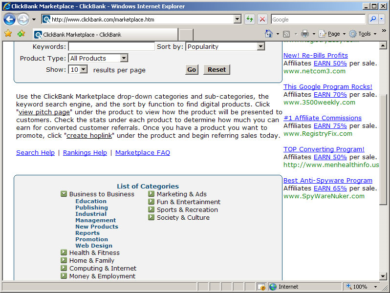390x293 pixels.
Task: Click the Print icon
Action: 304,34
